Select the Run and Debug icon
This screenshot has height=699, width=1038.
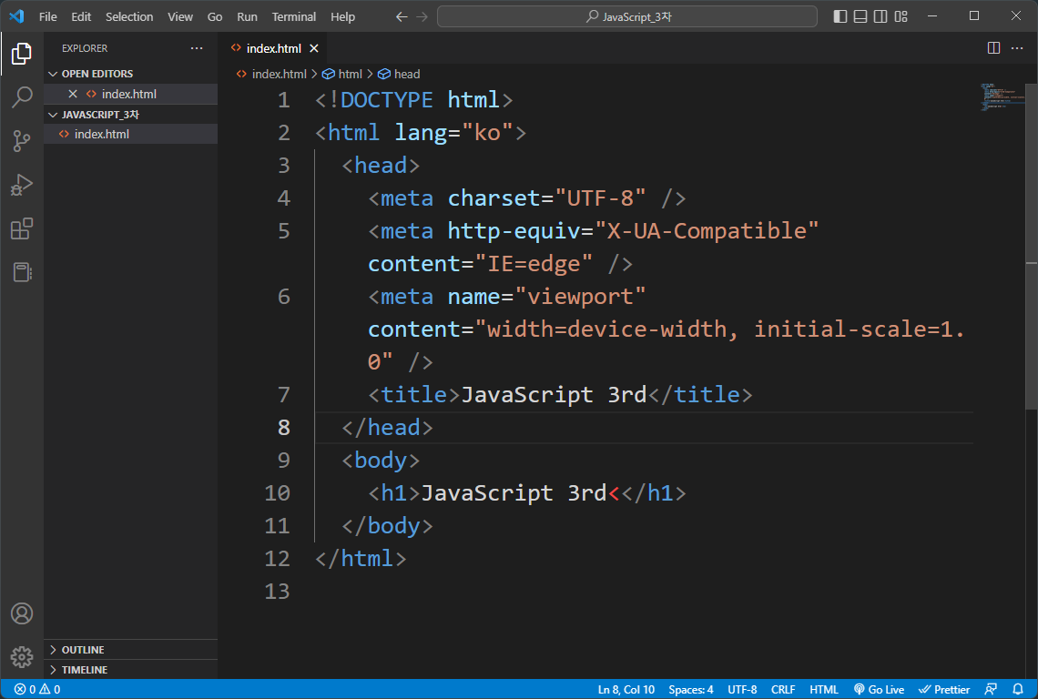(22, 185)
